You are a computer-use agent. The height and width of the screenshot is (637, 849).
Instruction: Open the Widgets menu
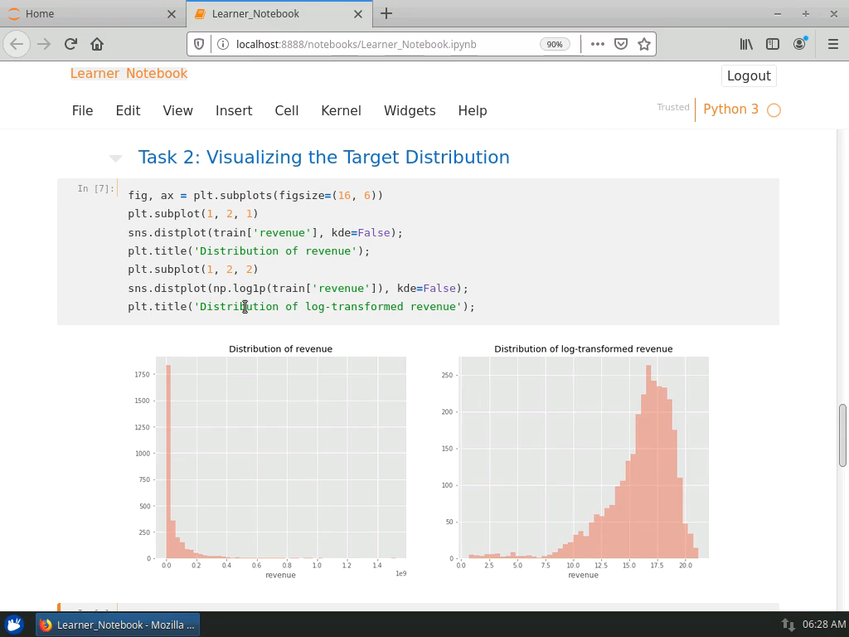point(410,110)
